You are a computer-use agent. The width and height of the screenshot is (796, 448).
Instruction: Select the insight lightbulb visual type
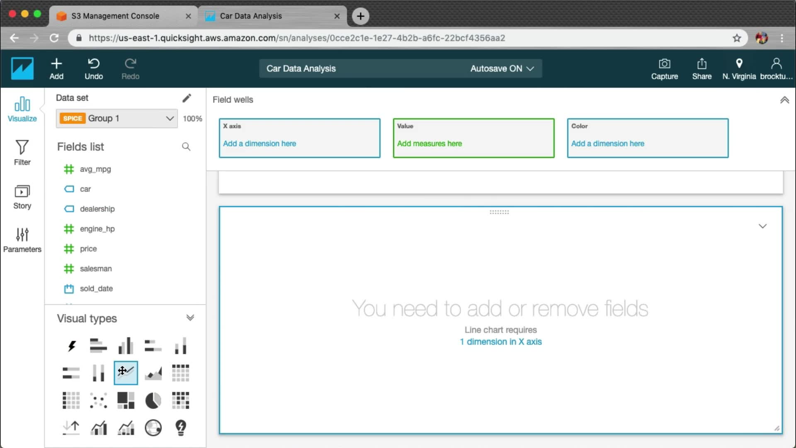[181, 428]
